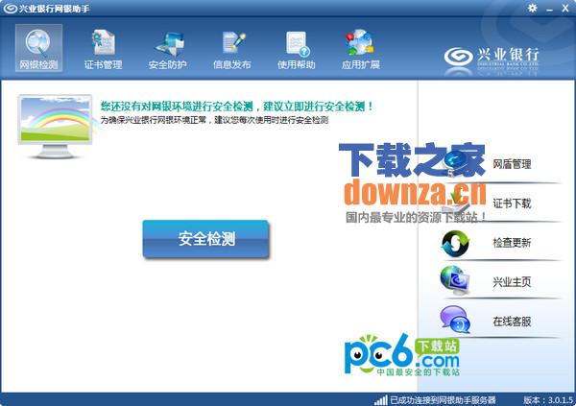Click the 在线客服 chat bubbles icon
This screenshot has height=406, width=576.
pyautogui.click(x=455, y=320)
